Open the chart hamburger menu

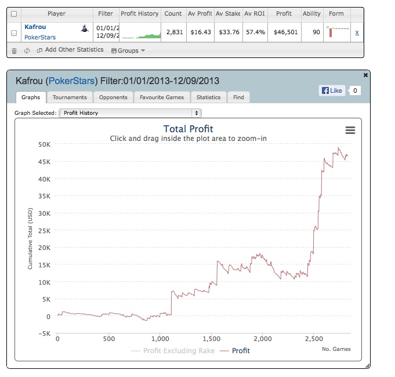[350, 130]
